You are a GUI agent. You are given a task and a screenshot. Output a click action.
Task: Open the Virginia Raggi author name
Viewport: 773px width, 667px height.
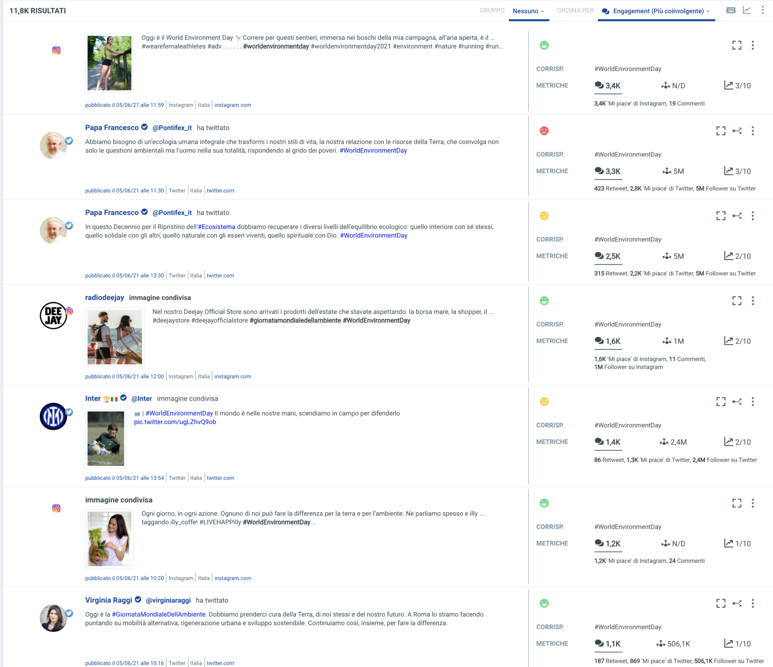[108, 600]
